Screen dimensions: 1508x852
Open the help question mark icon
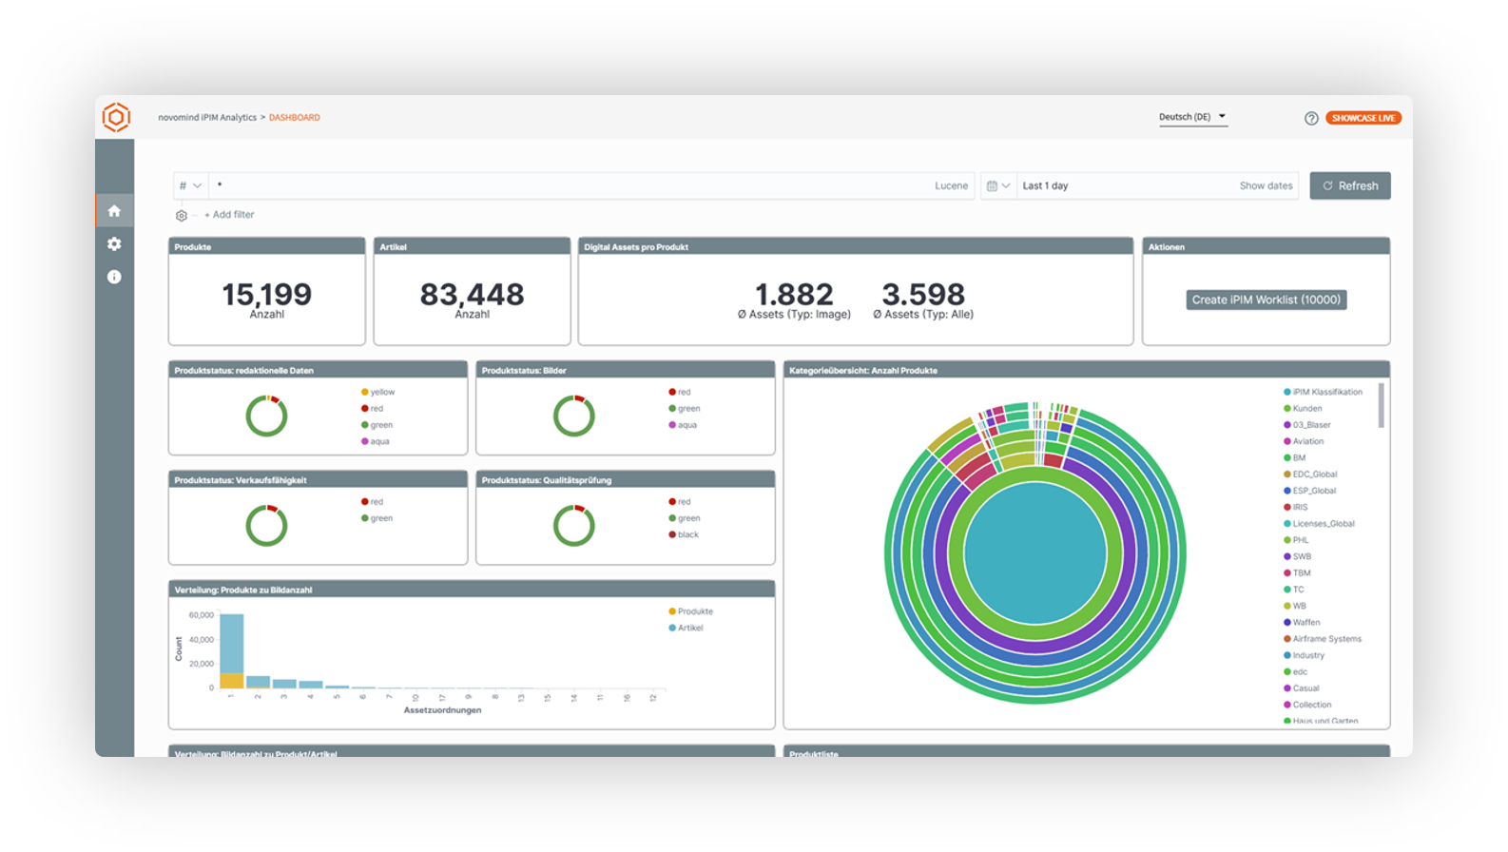coord(1311,118)
